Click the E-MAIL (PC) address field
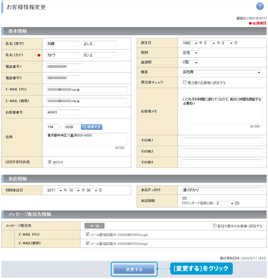This screenshot has width=268, height=279. click(x=86, y=89)
